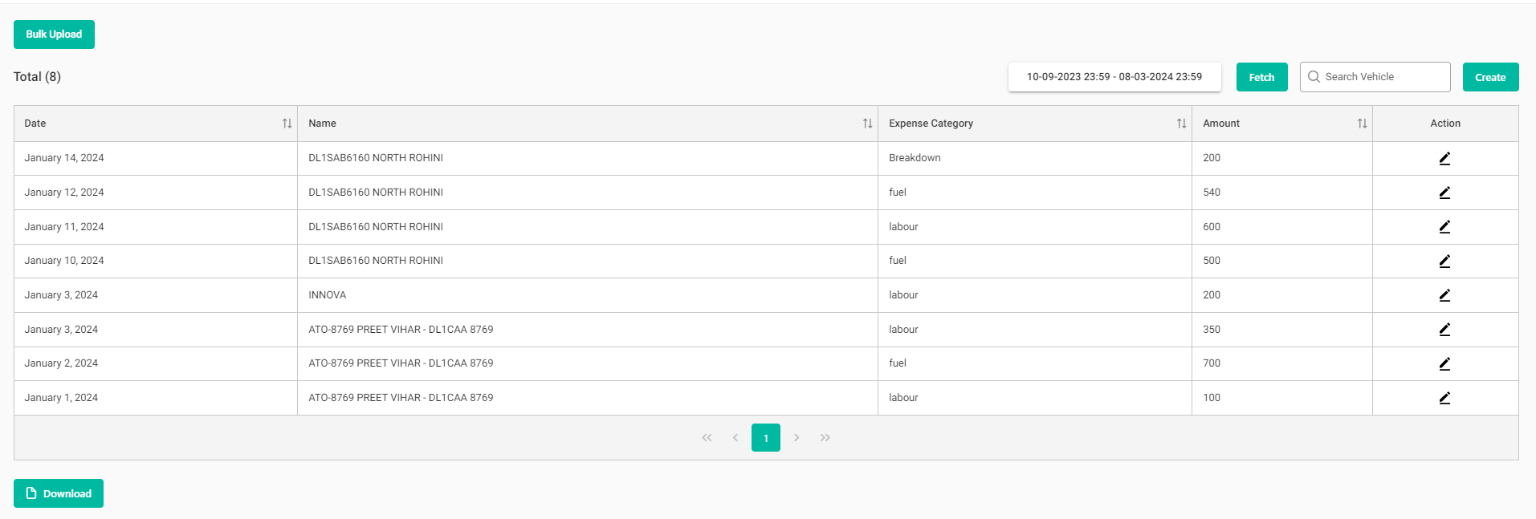The image size is (1536, 519).
Task: Click pencil icon for 600 labour expense
Action: 1444,227
